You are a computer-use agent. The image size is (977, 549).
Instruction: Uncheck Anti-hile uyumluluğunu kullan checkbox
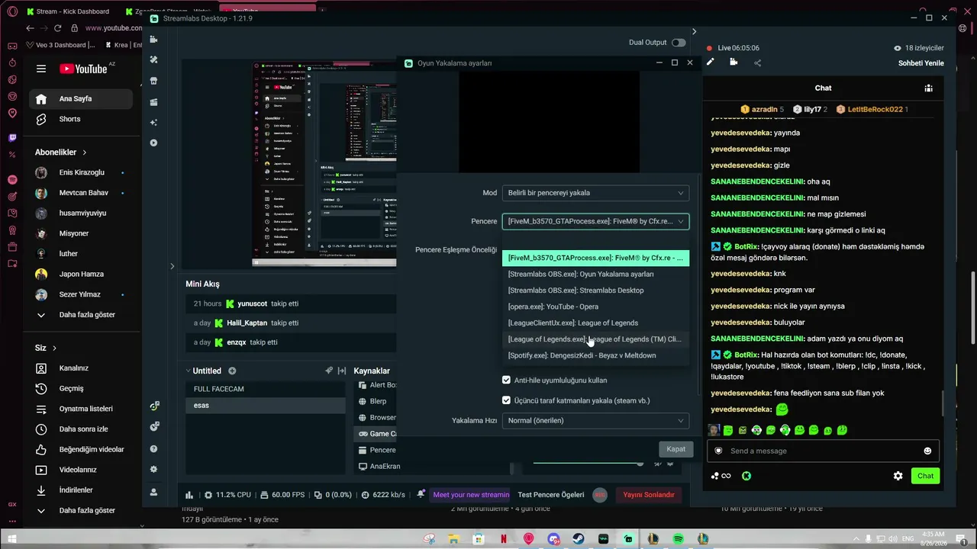click(x=506, y=380)
